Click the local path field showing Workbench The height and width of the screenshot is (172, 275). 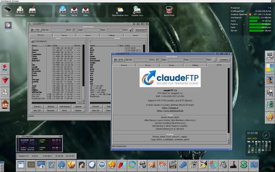pos(60,41)
